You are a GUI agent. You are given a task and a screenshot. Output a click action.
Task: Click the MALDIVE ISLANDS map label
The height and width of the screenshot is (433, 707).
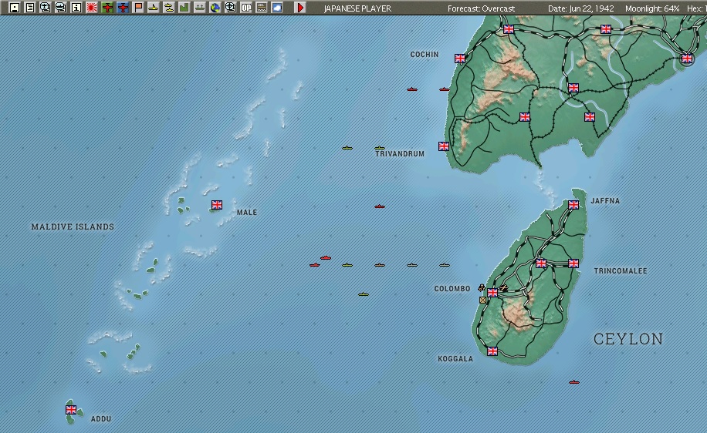(x=73, y=227)
